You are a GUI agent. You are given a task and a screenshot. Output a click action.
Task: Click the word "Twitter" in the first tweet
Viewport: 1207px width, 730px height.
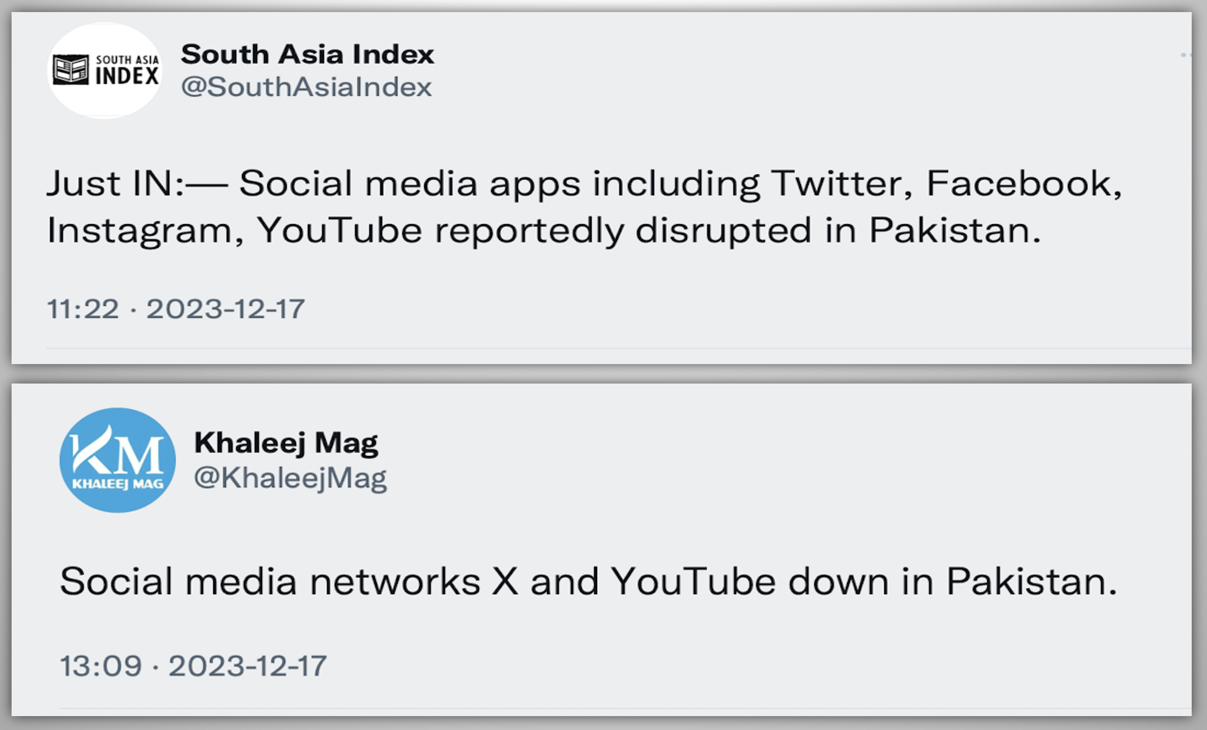tap(841, 184)
